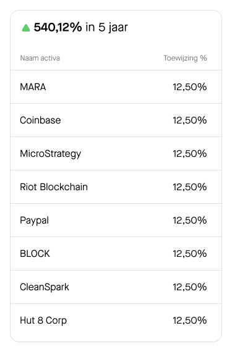The width and height of the screenshot is (232, 352).
Task: Select the MicroStrategy asset name
Action: click(x=50, y=154)
